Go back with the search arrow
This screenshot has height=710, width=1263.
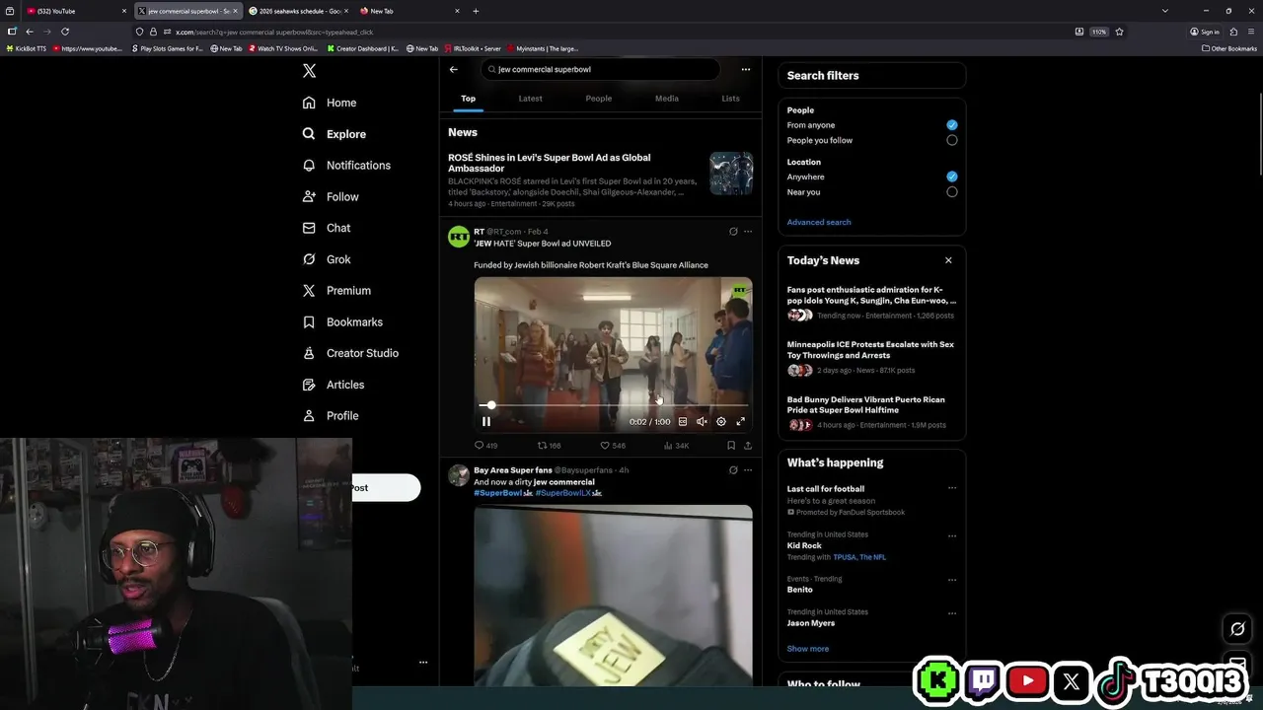(453, 70)
